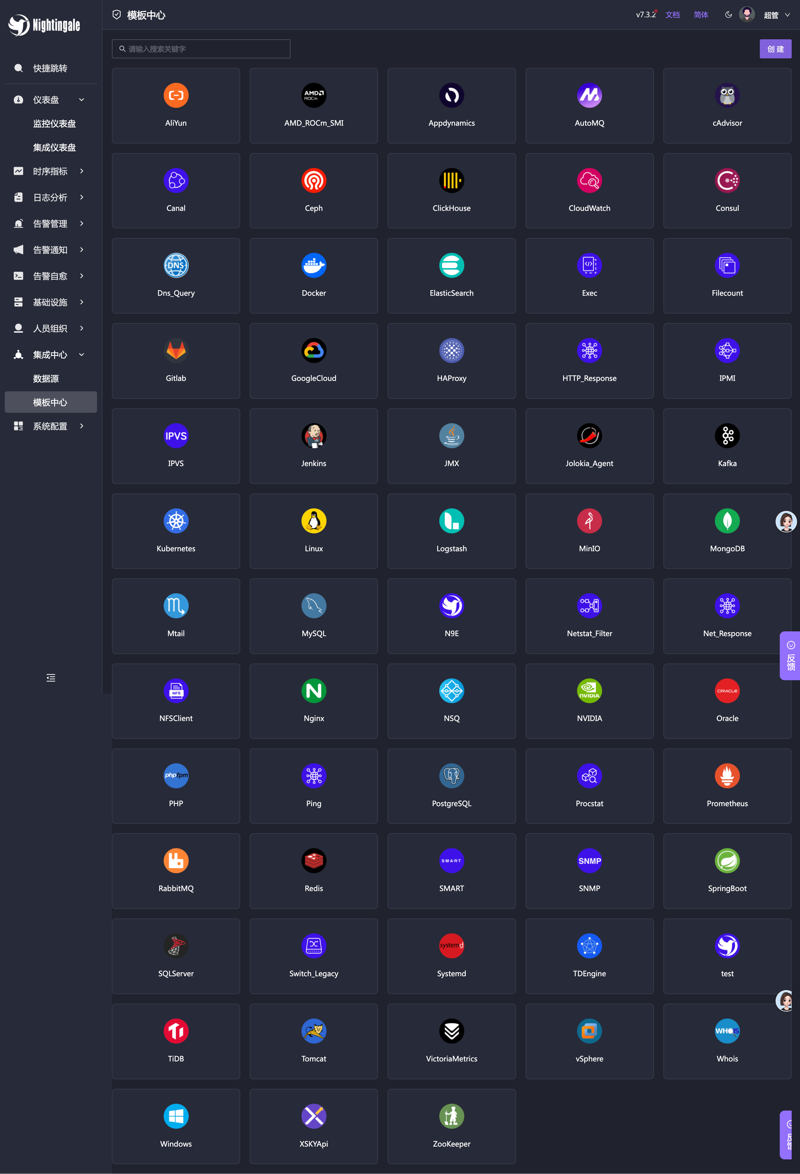Click the 创建 button
800x1174 pixels.
[775, 49]
